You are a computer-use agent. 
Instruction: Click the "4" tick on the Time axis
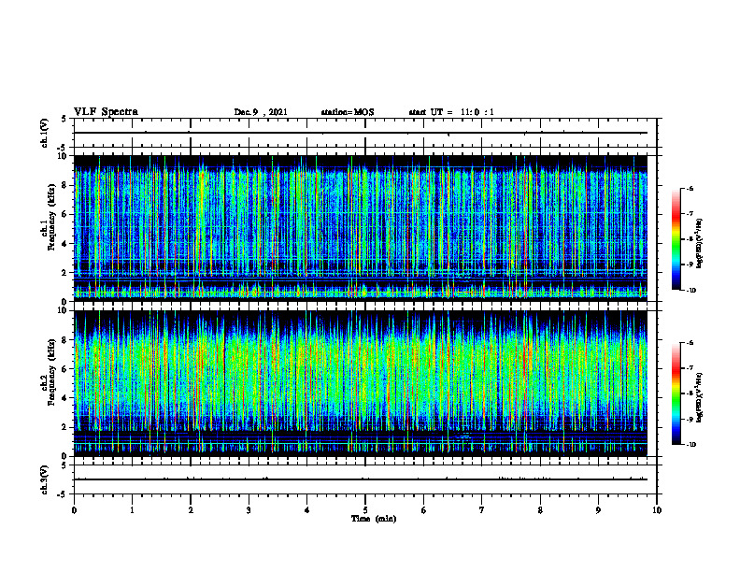click(x=307, y=510)
